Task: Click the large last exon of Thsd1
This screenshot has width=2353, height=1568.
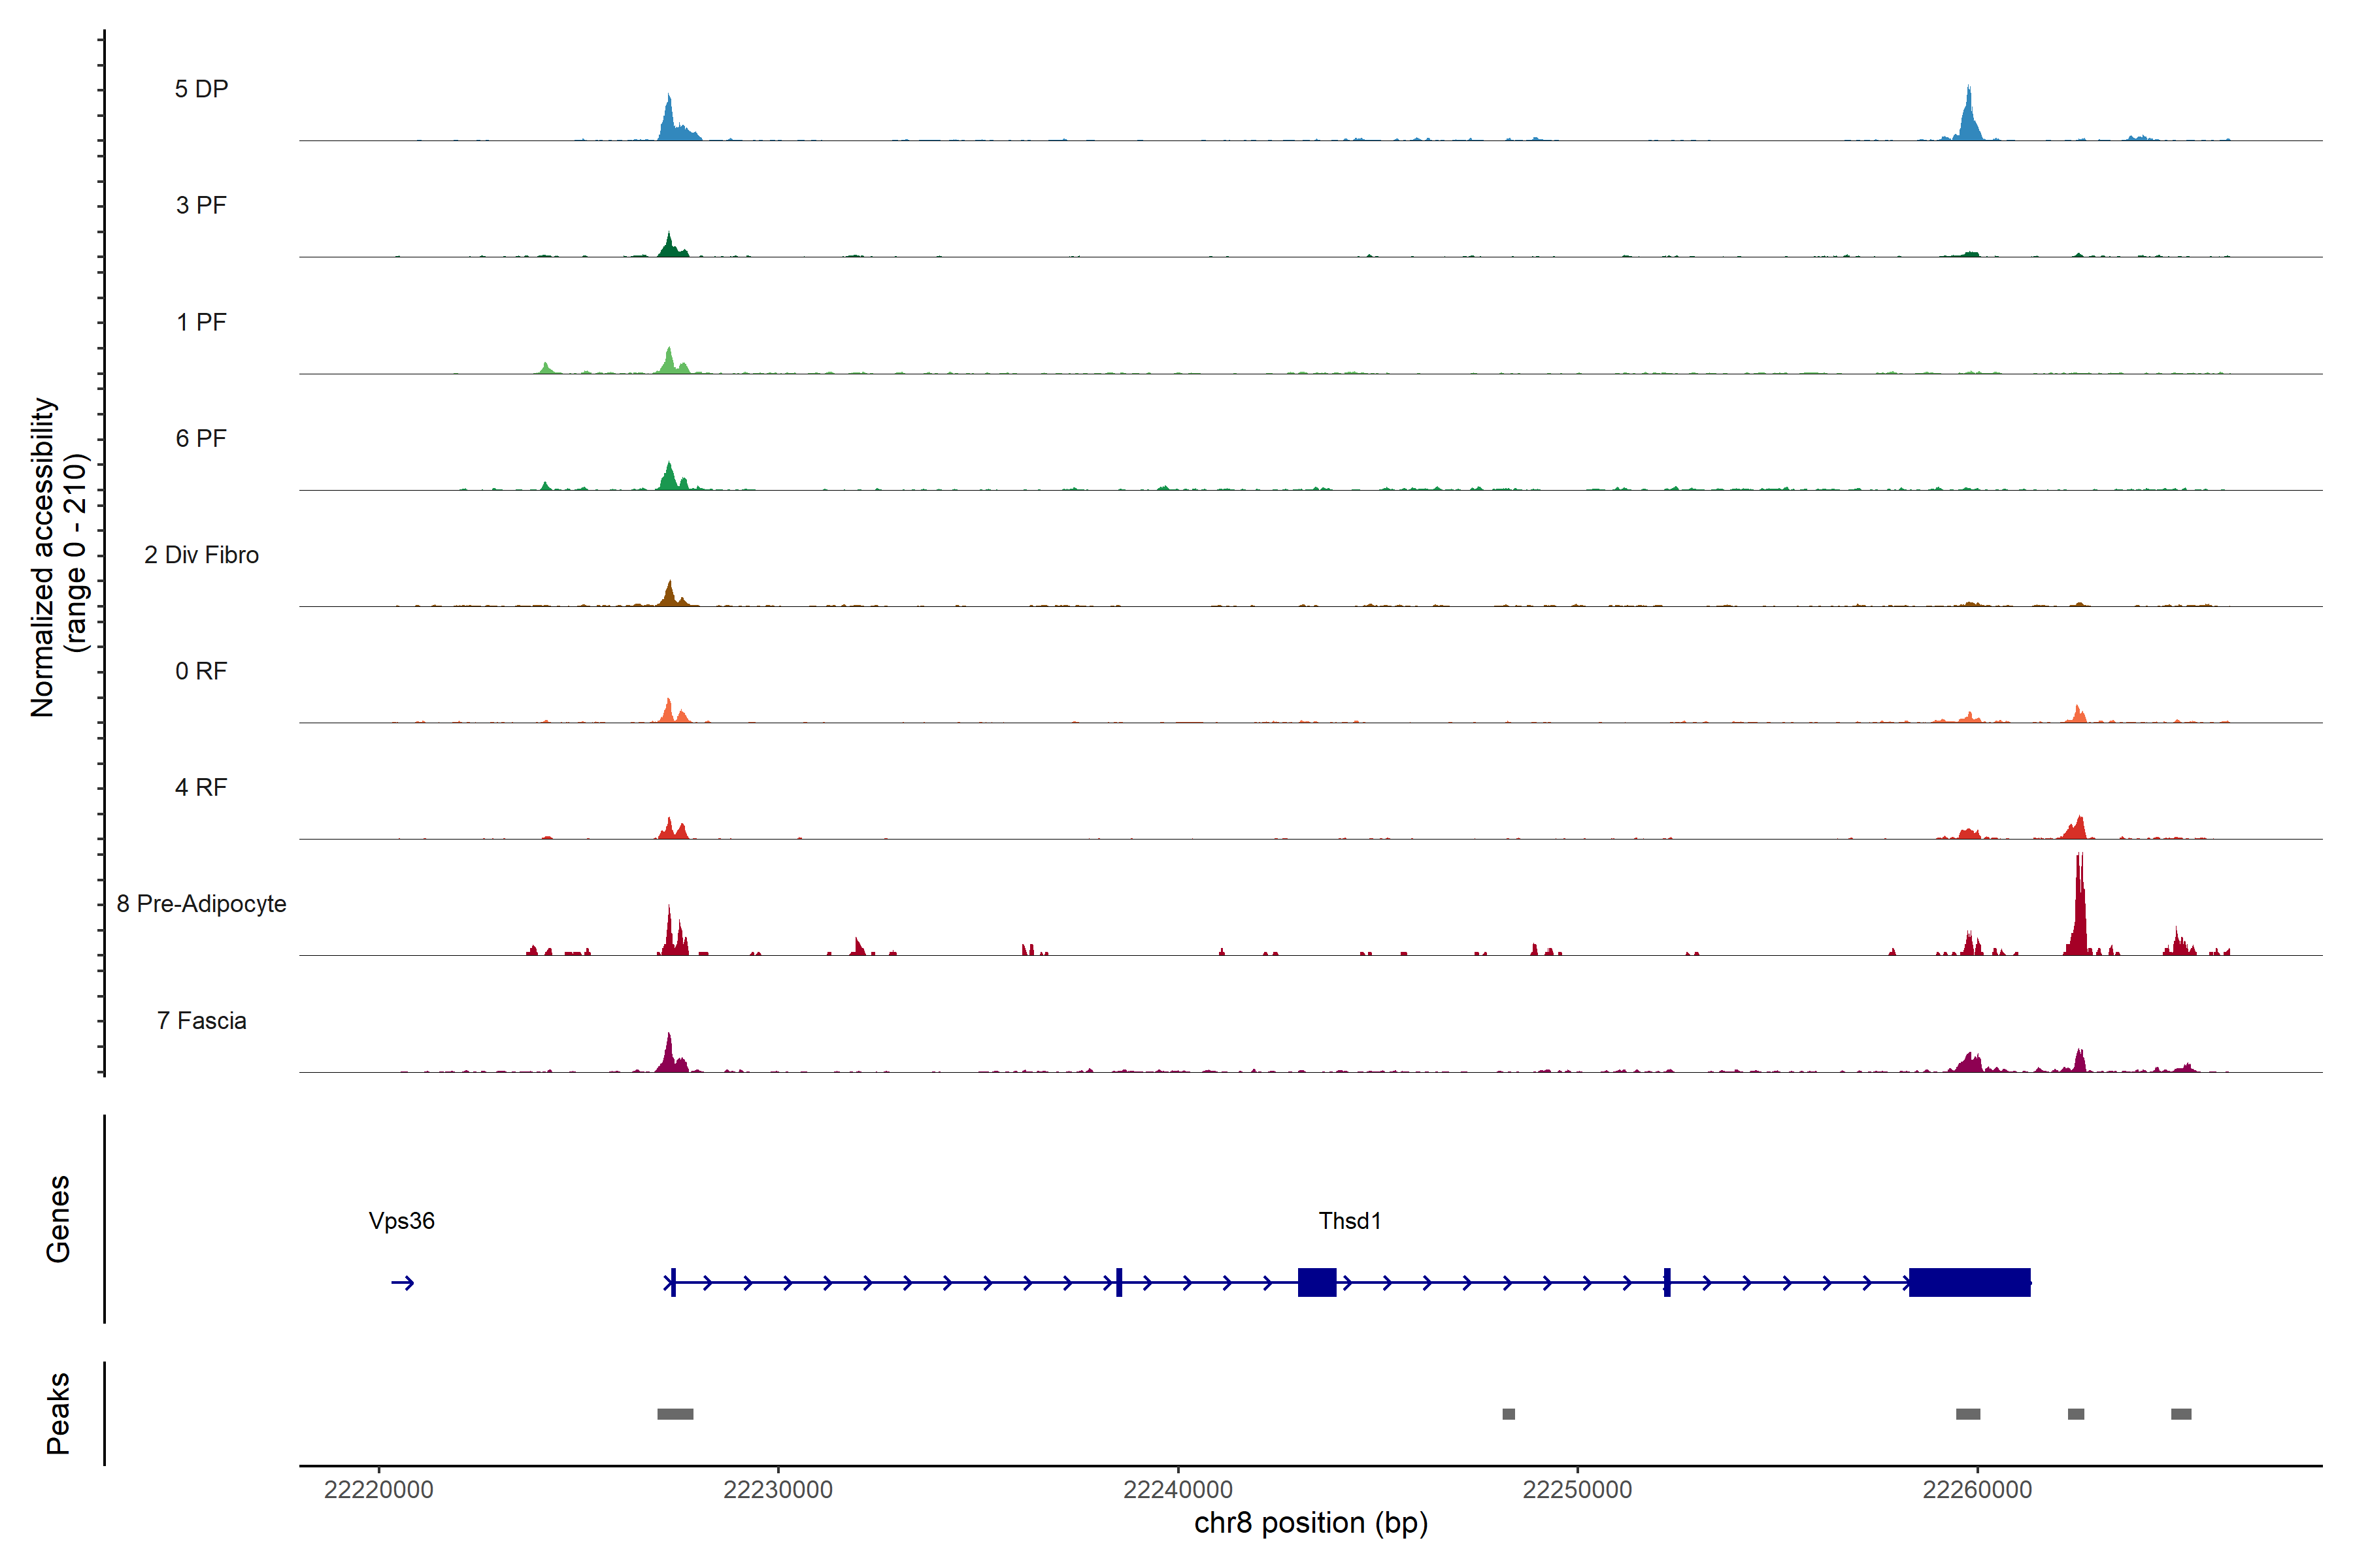Action: [x=1969, y=1282]
